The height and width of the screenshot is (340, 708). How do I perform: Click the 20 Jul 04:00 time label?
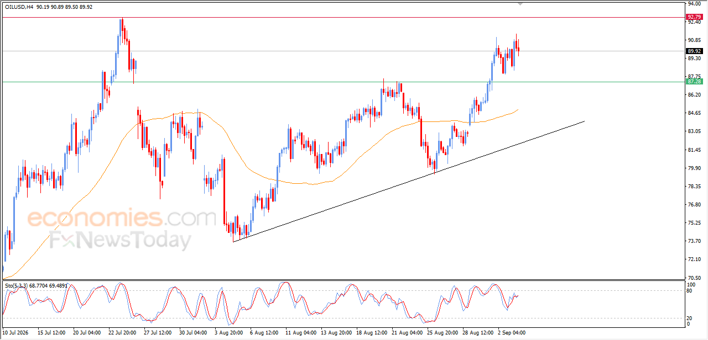87,333
